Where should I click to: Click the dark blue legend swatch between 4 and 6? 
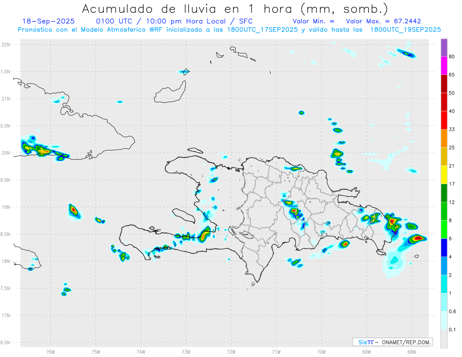444,248
